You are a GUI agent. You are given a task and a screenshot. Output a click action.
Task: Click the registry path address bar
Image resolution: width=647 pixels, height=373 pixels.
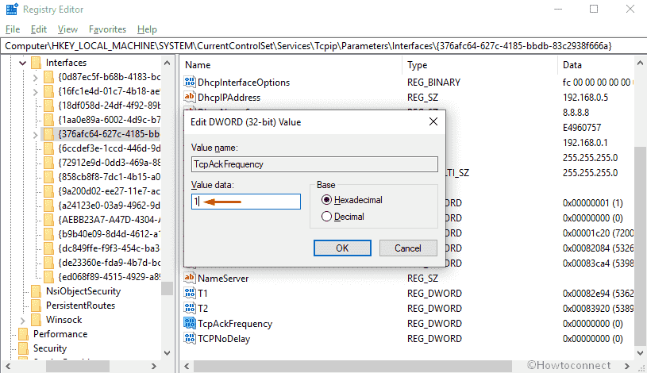[x=324, y=46]
